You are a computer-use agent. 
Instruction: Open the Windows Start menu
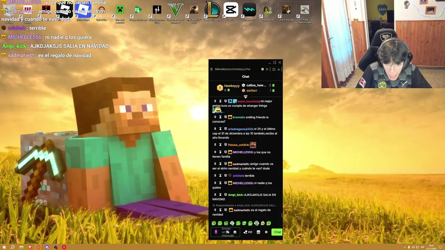click(3, 247)
